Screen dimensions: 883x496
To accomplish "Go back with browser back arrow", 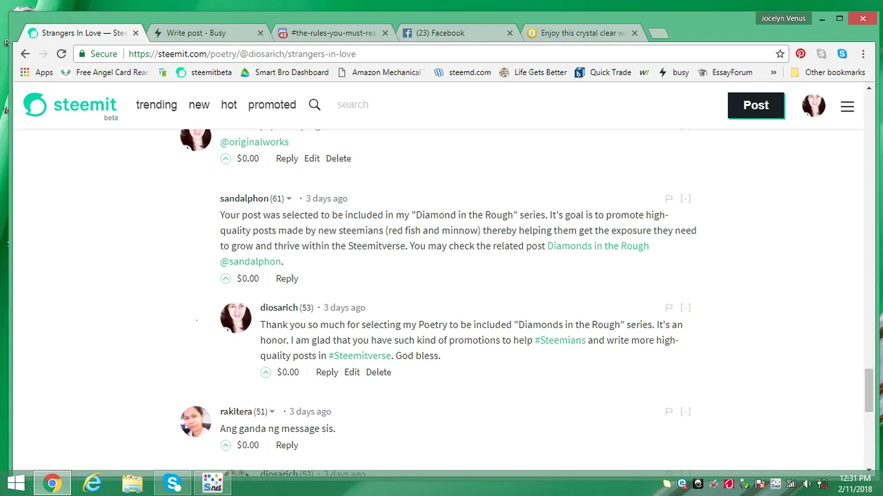I will (x=26, y=54).
